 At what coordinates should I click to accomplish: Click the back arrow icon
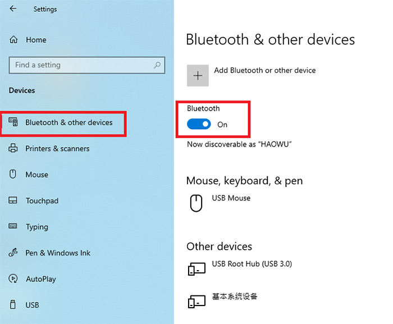point(13,9)
